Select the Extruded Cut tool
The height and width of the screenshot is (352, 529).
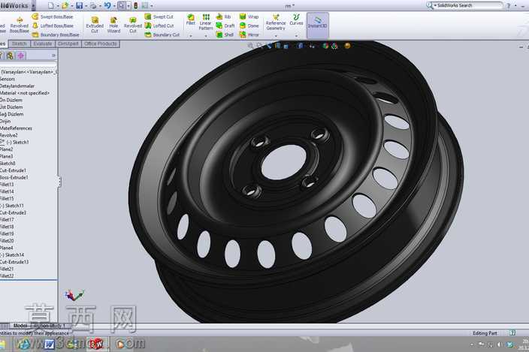pos(95,25)
